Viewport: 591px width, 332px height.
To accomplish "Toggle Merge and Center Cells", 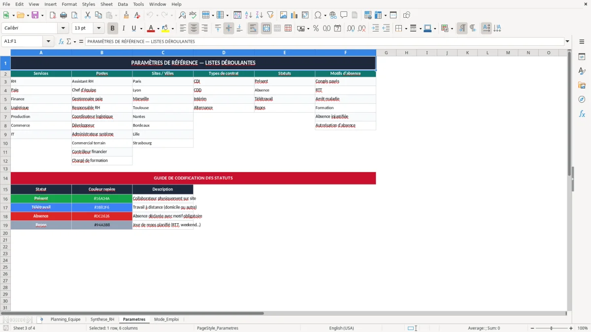I will (x=266, y=29).
